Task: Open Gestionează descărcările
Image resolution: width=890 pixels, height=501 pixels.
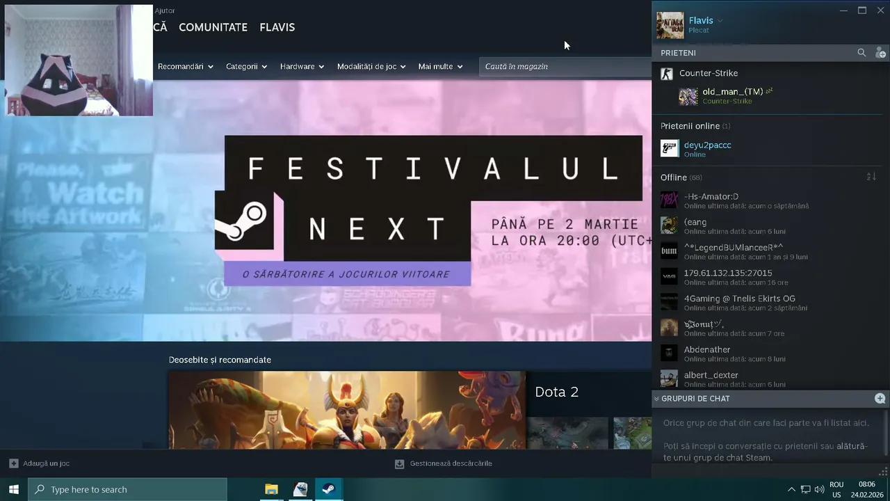Action: point(451,463)
